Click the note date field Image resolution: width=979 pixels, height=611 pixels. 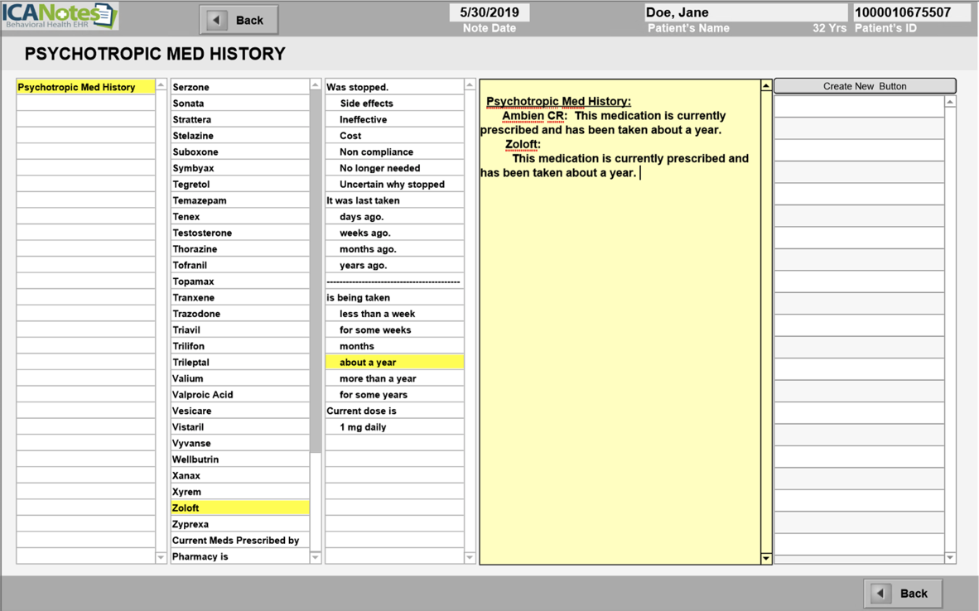point(489,12)
